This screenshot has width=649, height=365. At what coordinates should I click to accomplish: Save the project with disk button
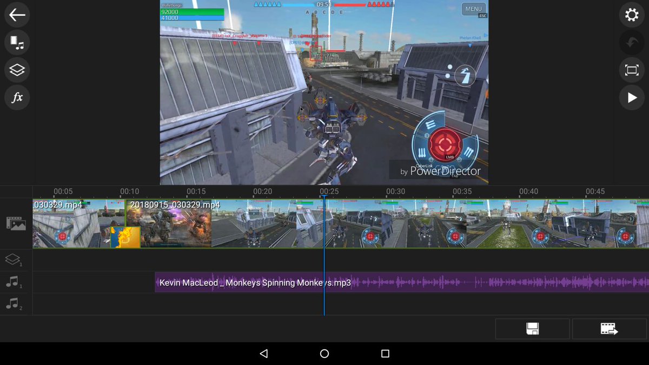pyautogui.click(x=532, y=329)
